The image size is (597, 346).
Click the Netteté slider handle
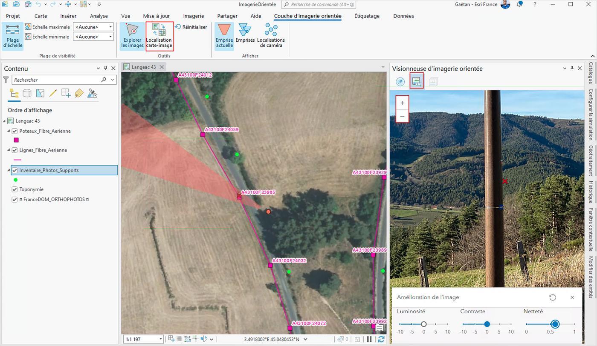click(555, 324)
